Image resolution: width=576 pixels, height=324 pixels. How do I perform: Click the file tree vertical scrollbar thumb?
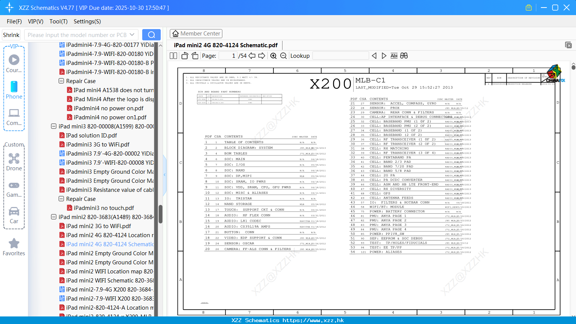160,214
